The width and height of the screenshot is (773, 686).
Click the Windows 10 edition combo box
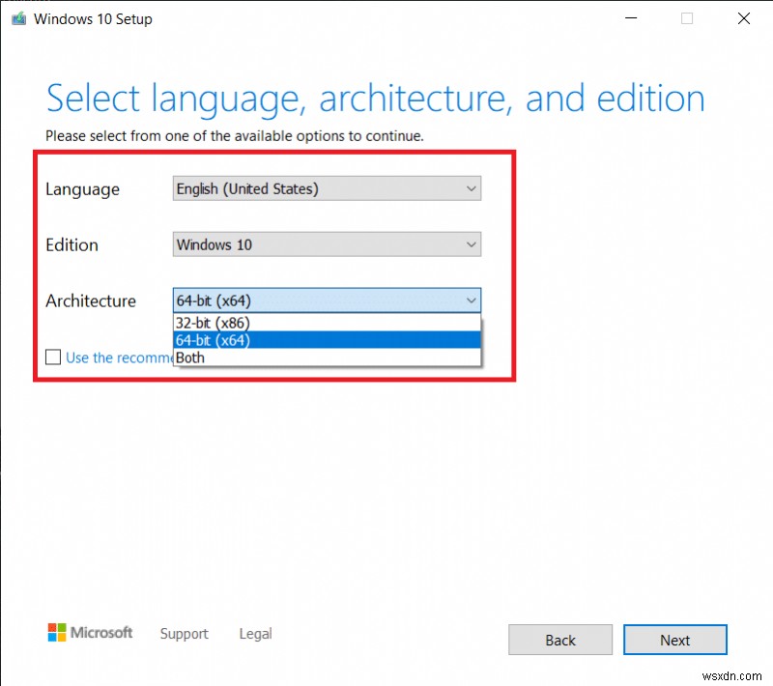(x=326, y=244)
